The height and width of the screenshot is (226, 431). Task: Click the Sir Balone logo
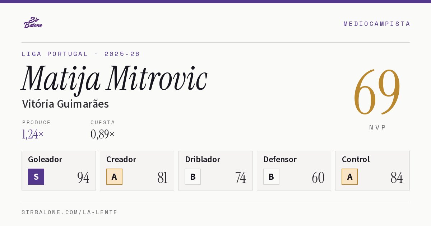pyautogui.click(x=33, y=23)
